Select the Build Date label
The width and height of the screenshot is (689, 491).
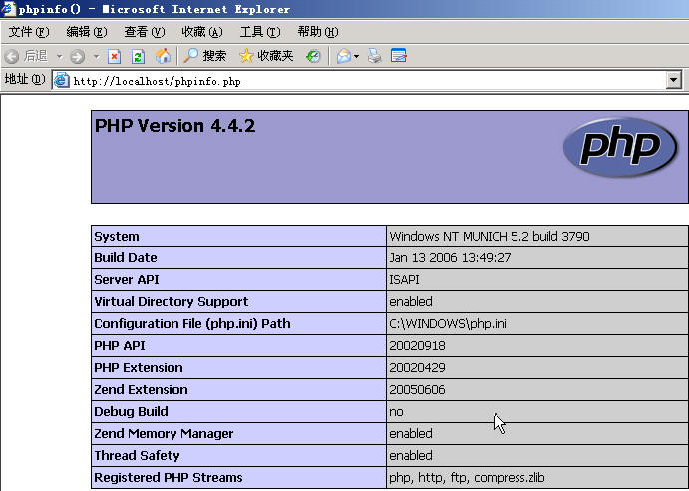tap(126, 258)
